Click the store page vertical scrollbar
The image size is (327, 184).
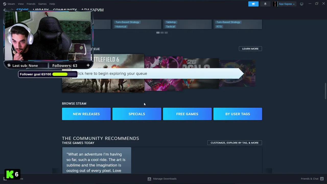325,91
